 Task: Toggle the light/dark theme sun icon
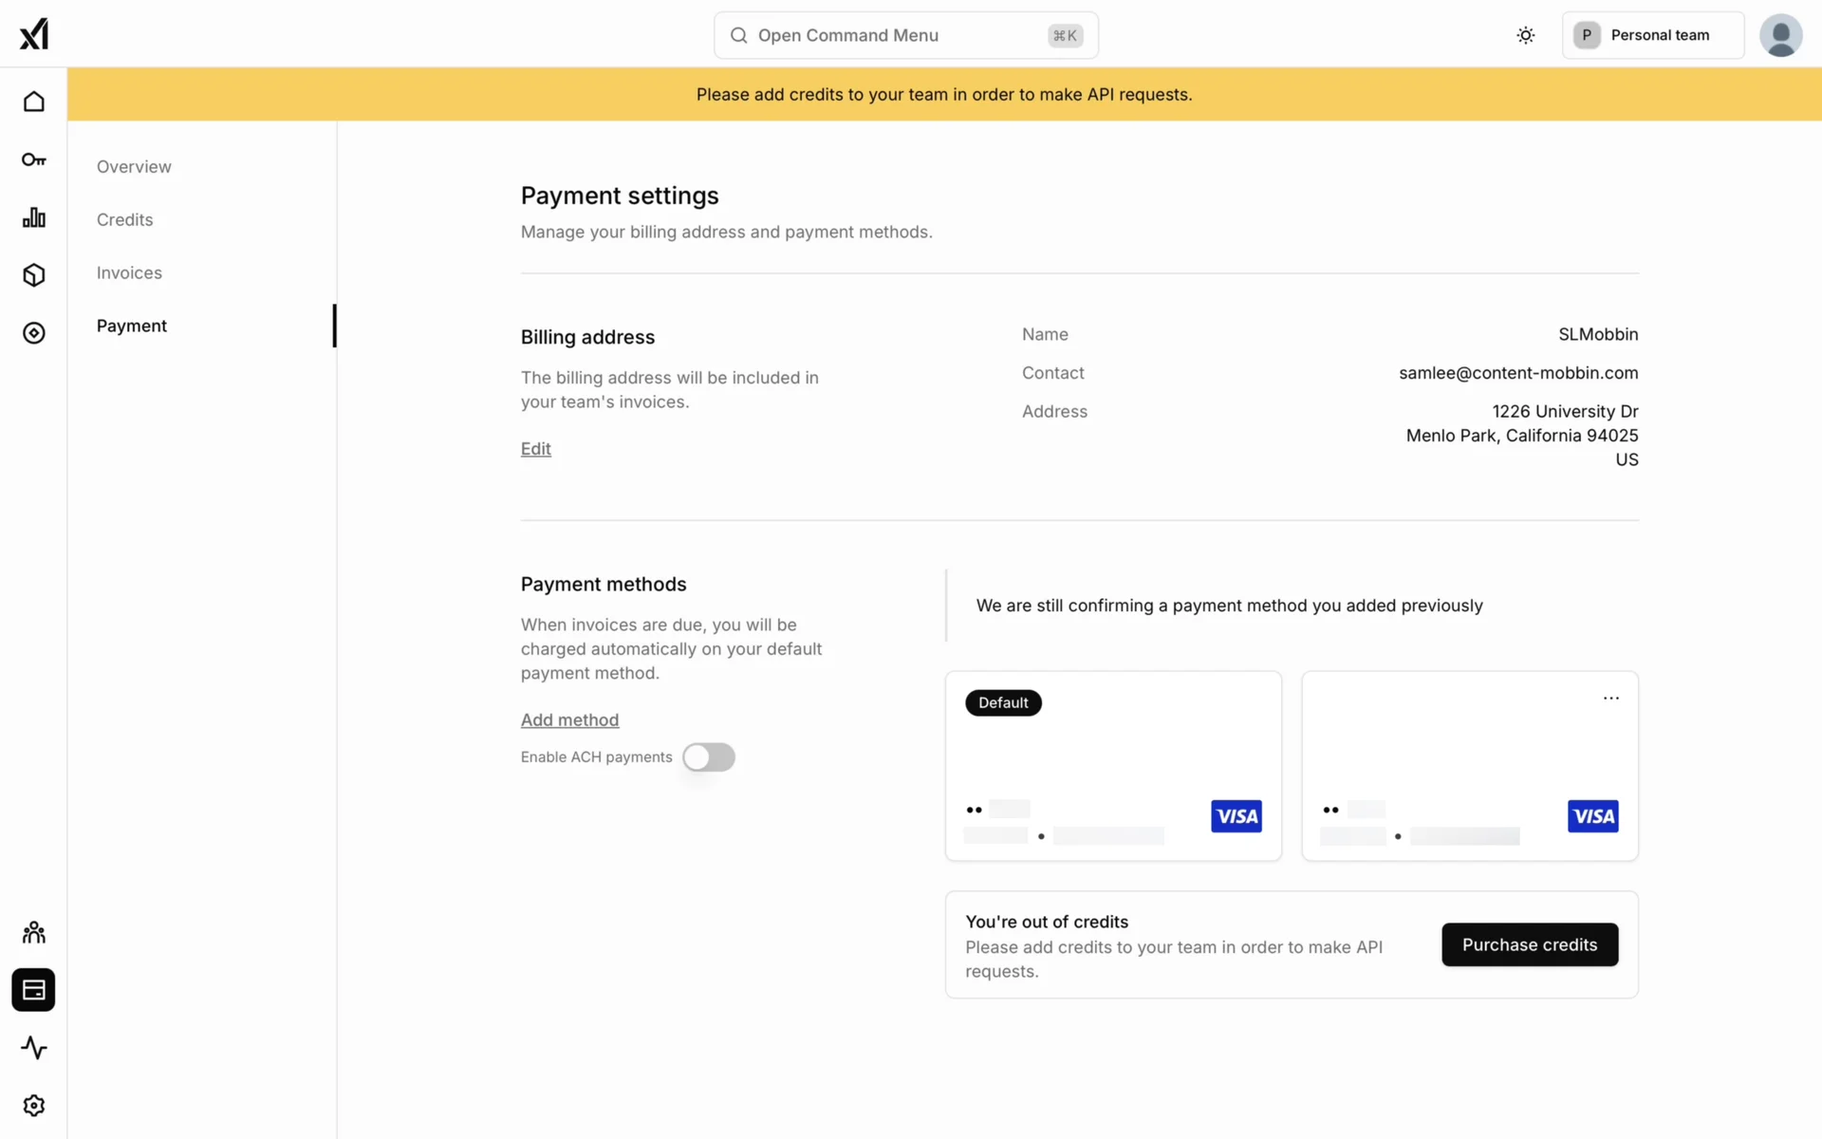click(x=1525, y=35)
